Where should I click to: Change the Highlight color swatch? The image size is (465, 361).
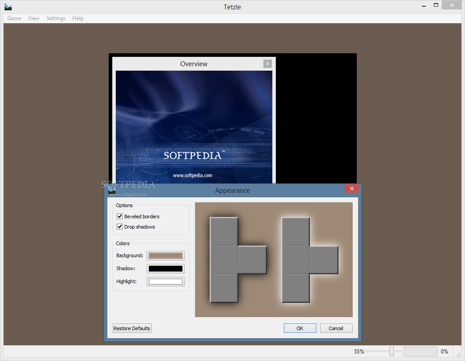click(165, 281)
